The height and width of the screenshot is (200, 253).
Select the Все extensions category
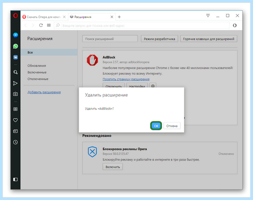click(x=49, y=52)
